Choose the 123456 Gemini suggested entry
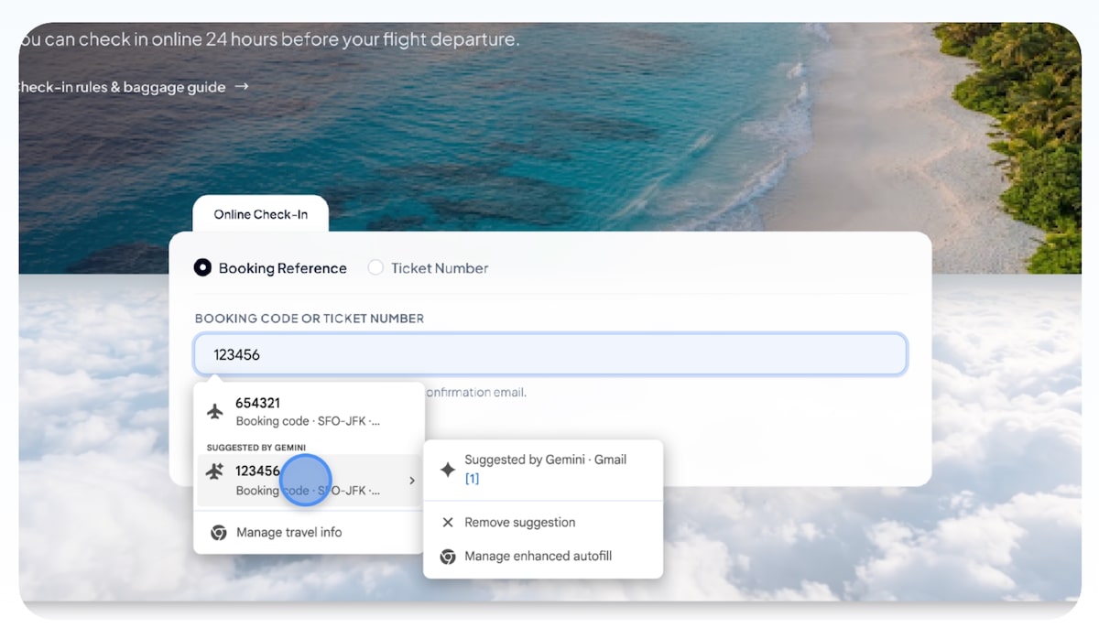The width and height of the screenshot is (1099, 628). (x=309, y=481)
